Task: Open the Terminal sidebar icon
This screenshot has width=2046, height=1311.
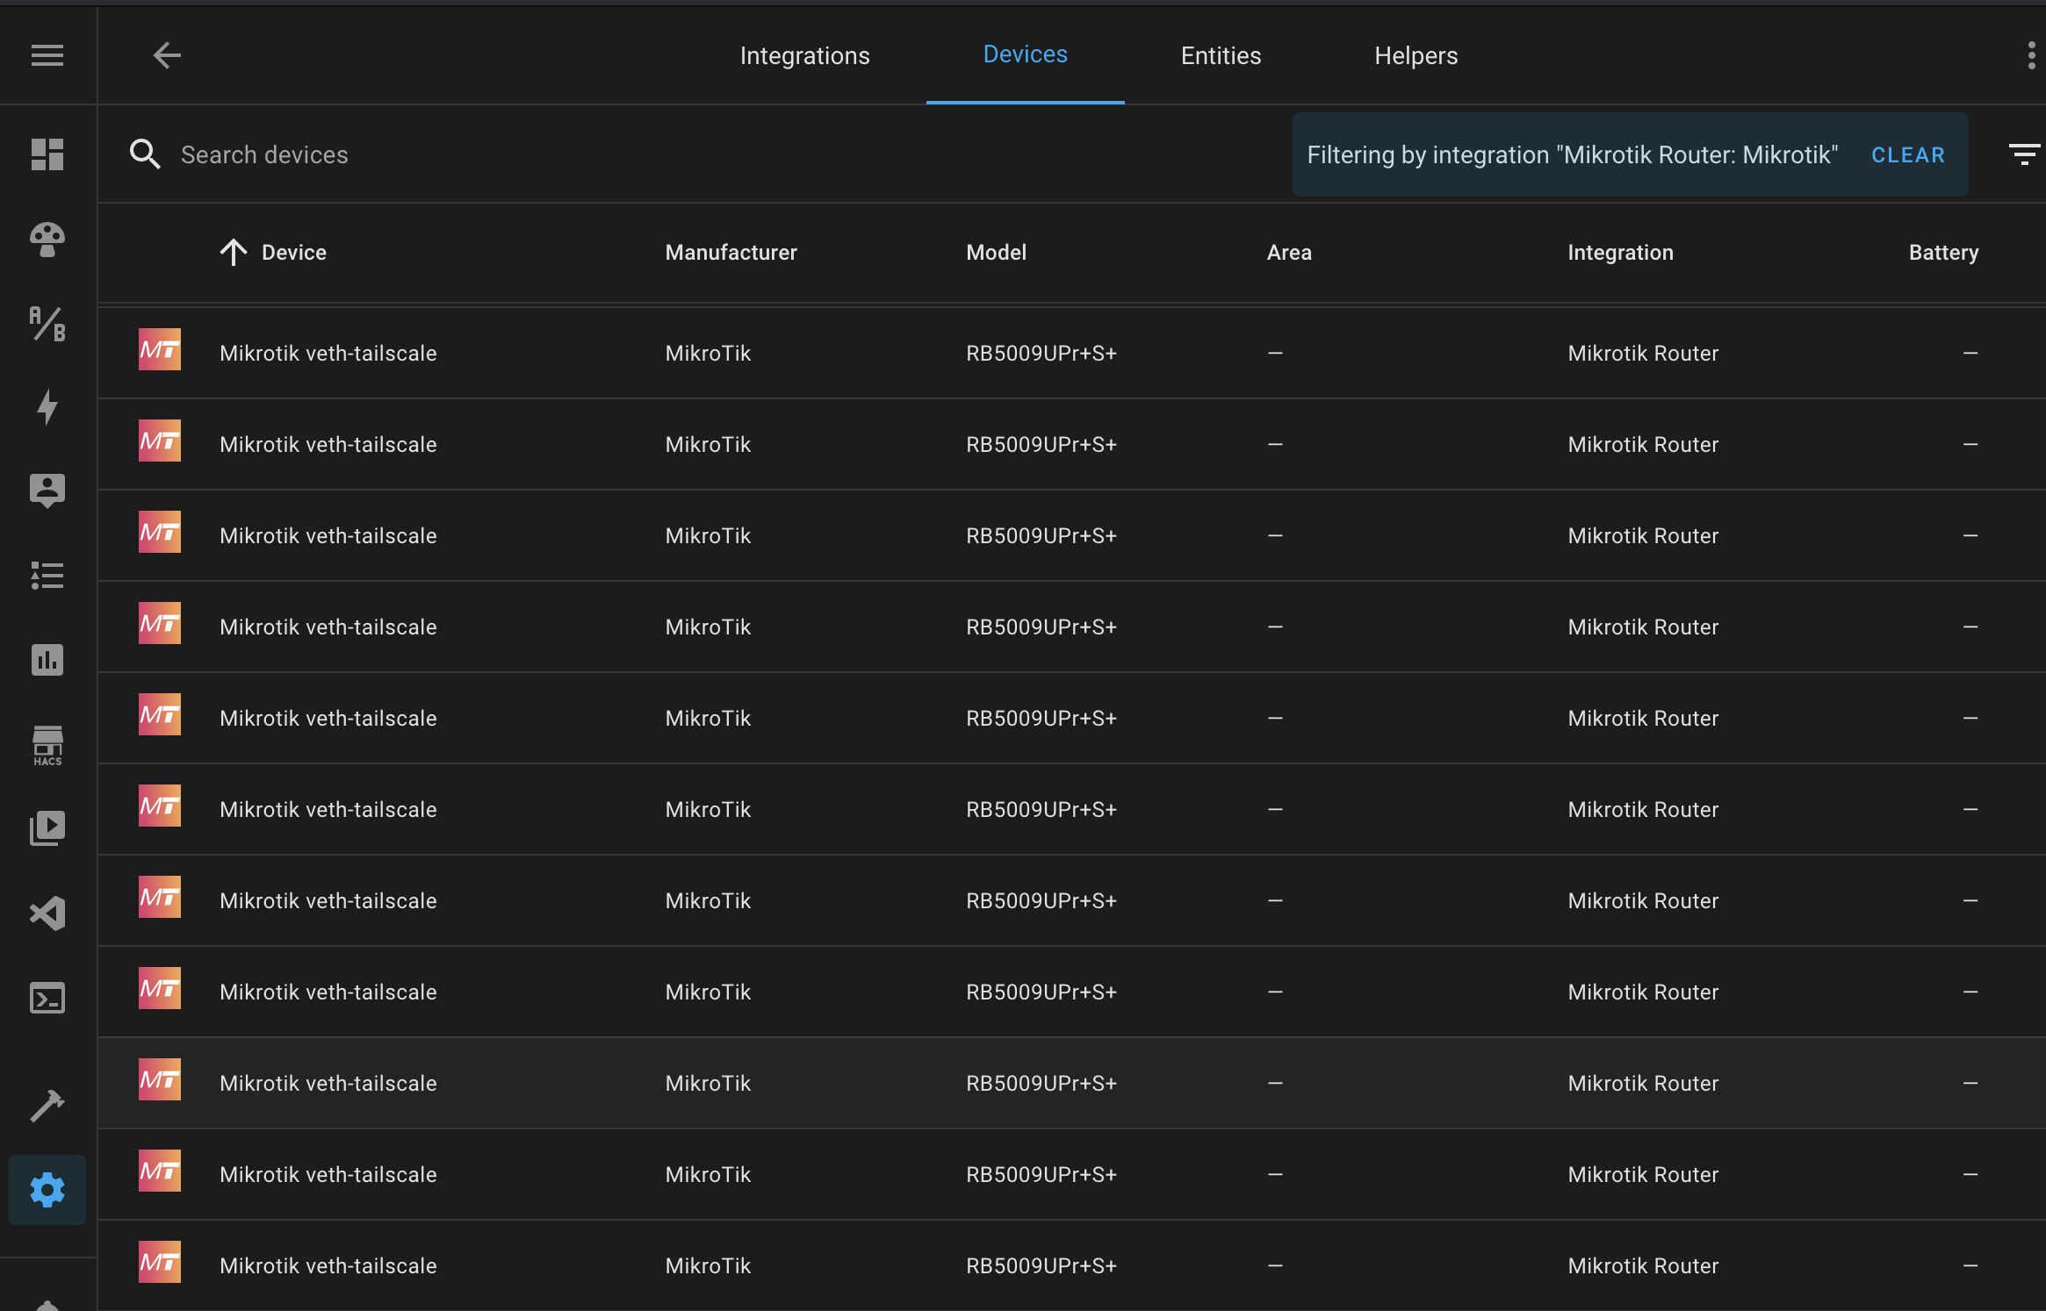Action: 47,998
